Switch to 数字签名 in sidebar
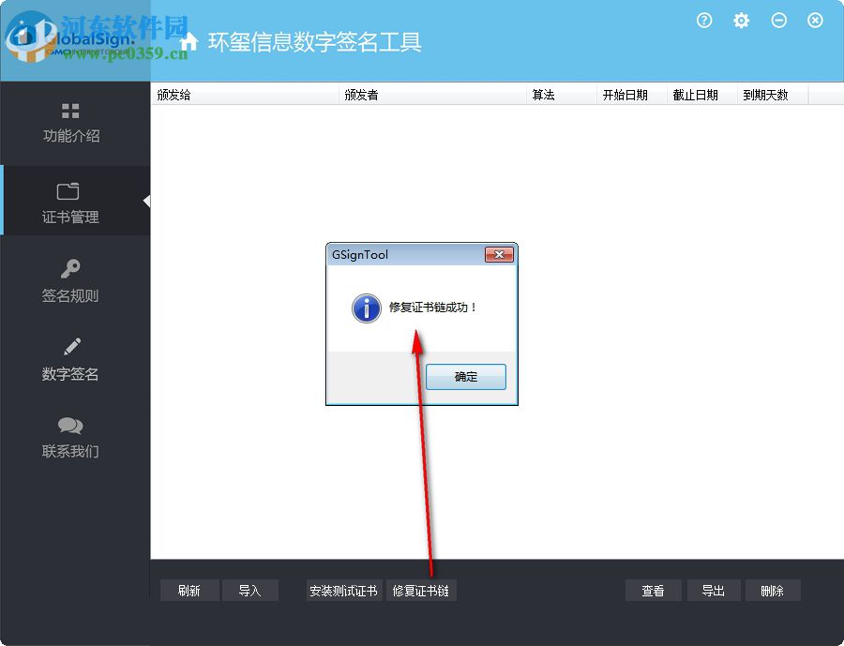Image resolution: width=844 pixels, height=646 pixels. click(70, 358)
